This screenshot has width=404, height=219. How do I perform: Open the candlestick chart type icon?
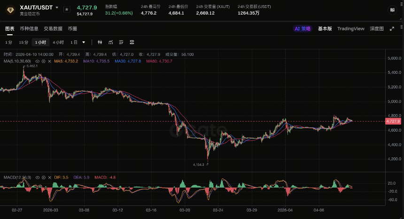[x=100, y=42]
